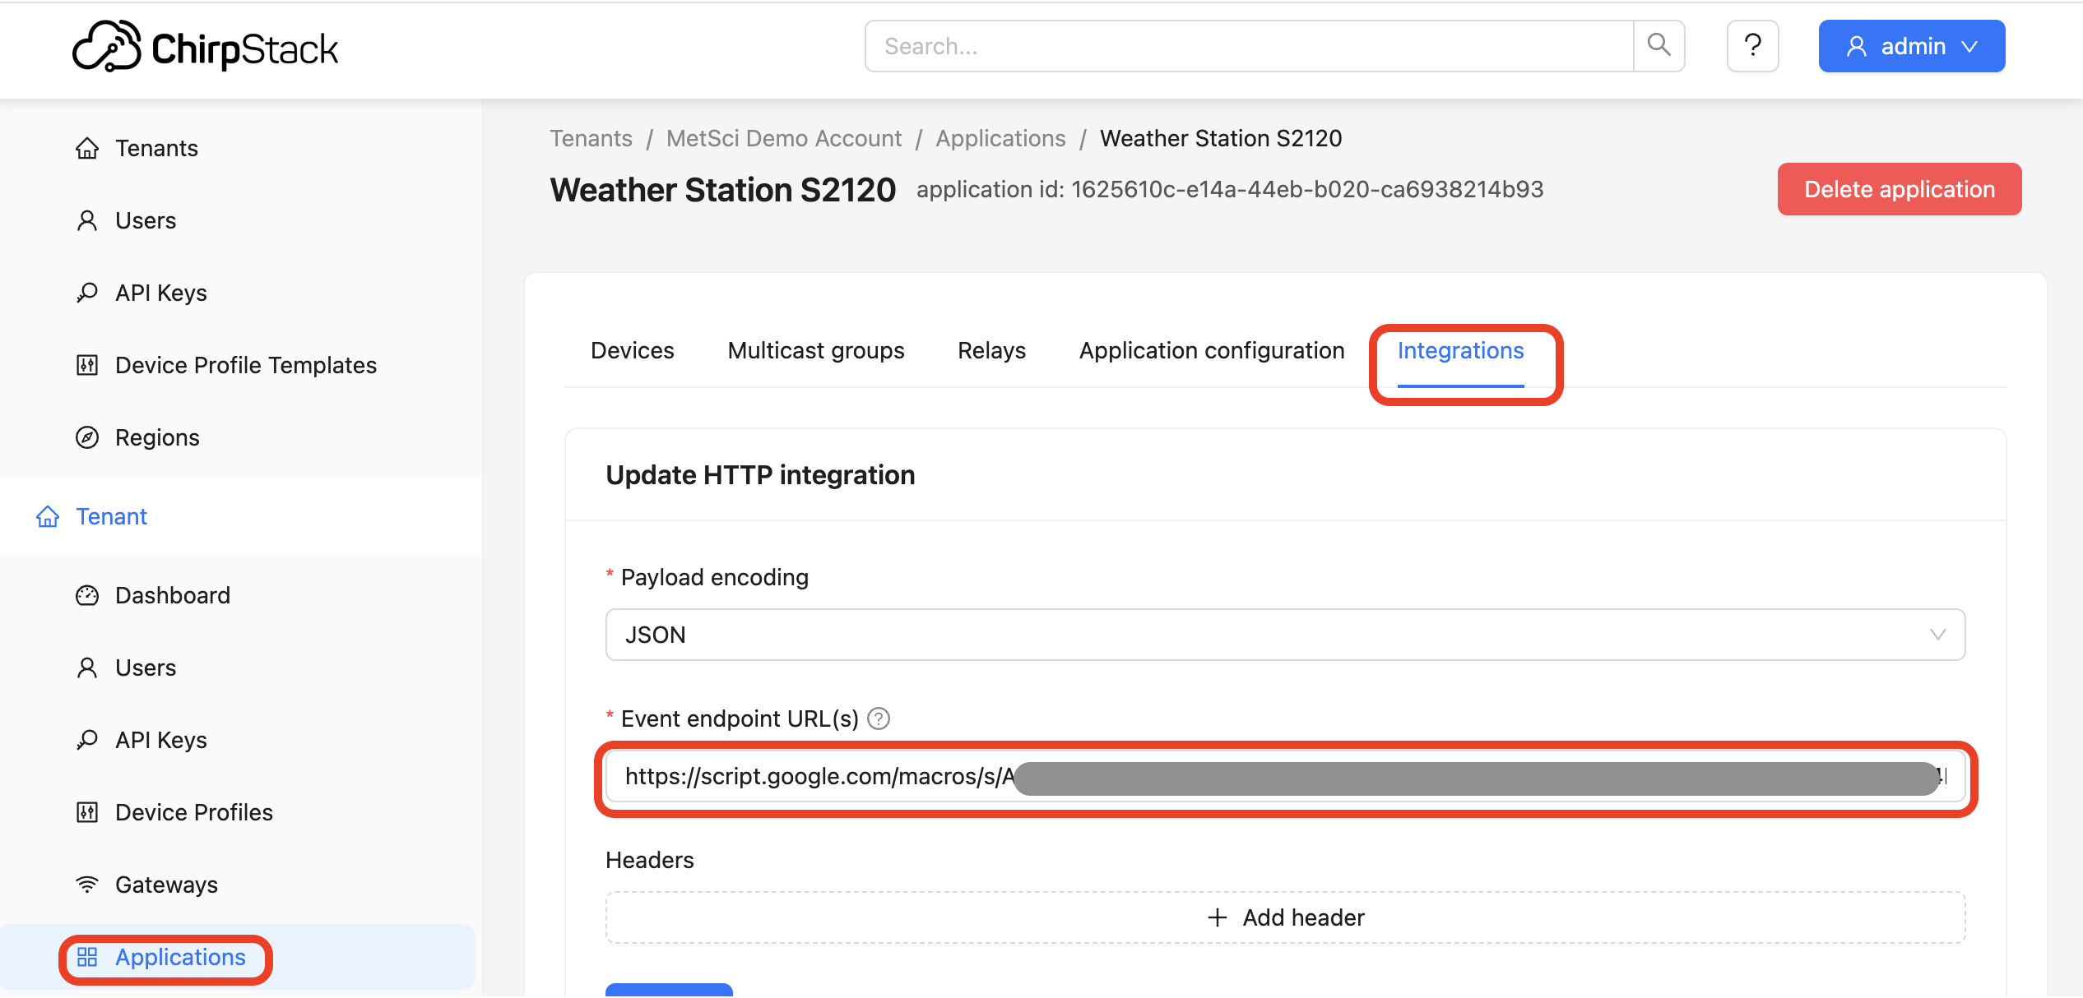Select the Regions compass icon
The width and height of the screenshot is (2083, 998).
coord(86,437)
